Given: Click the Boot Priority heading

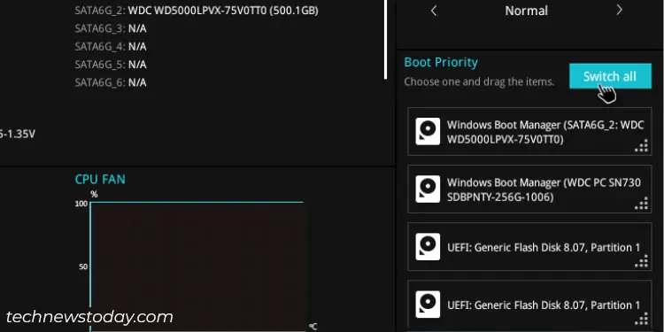Looking at the screenshot, I should (441, 62).
